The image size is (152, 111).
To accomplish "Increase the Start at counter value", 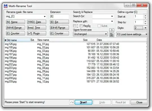I will point(145,15).
